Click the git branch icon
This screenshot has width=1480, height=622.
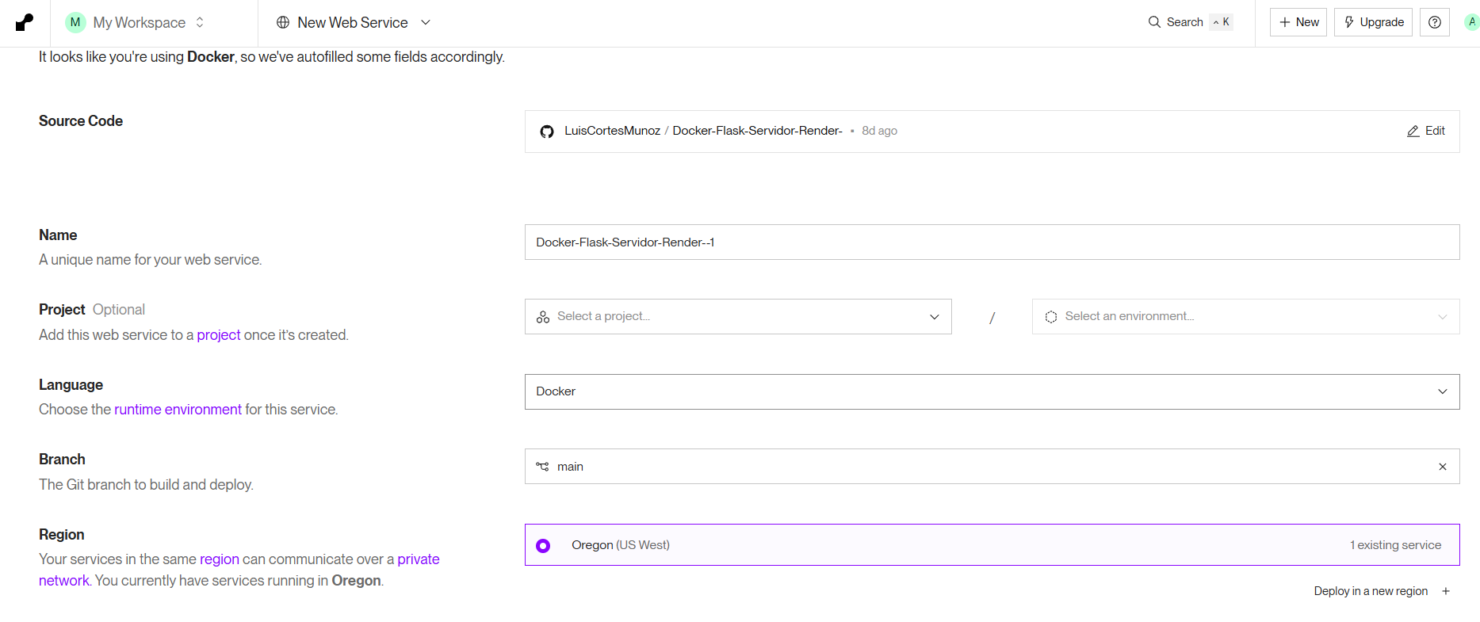pos(542,467)
